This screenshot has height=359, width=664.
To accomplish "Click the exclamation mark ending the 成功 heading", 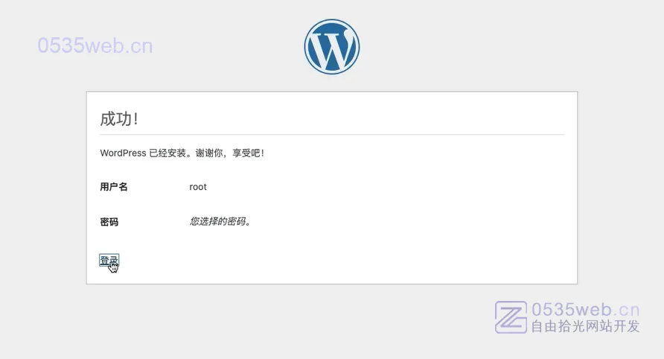I will click(x=135, y=119).
